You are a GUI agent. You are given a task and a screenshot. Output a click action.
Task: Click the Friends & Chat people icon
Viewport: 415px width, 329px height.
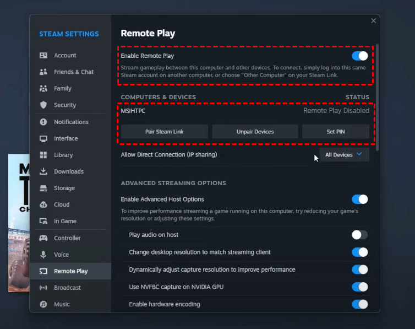(43, 72)
